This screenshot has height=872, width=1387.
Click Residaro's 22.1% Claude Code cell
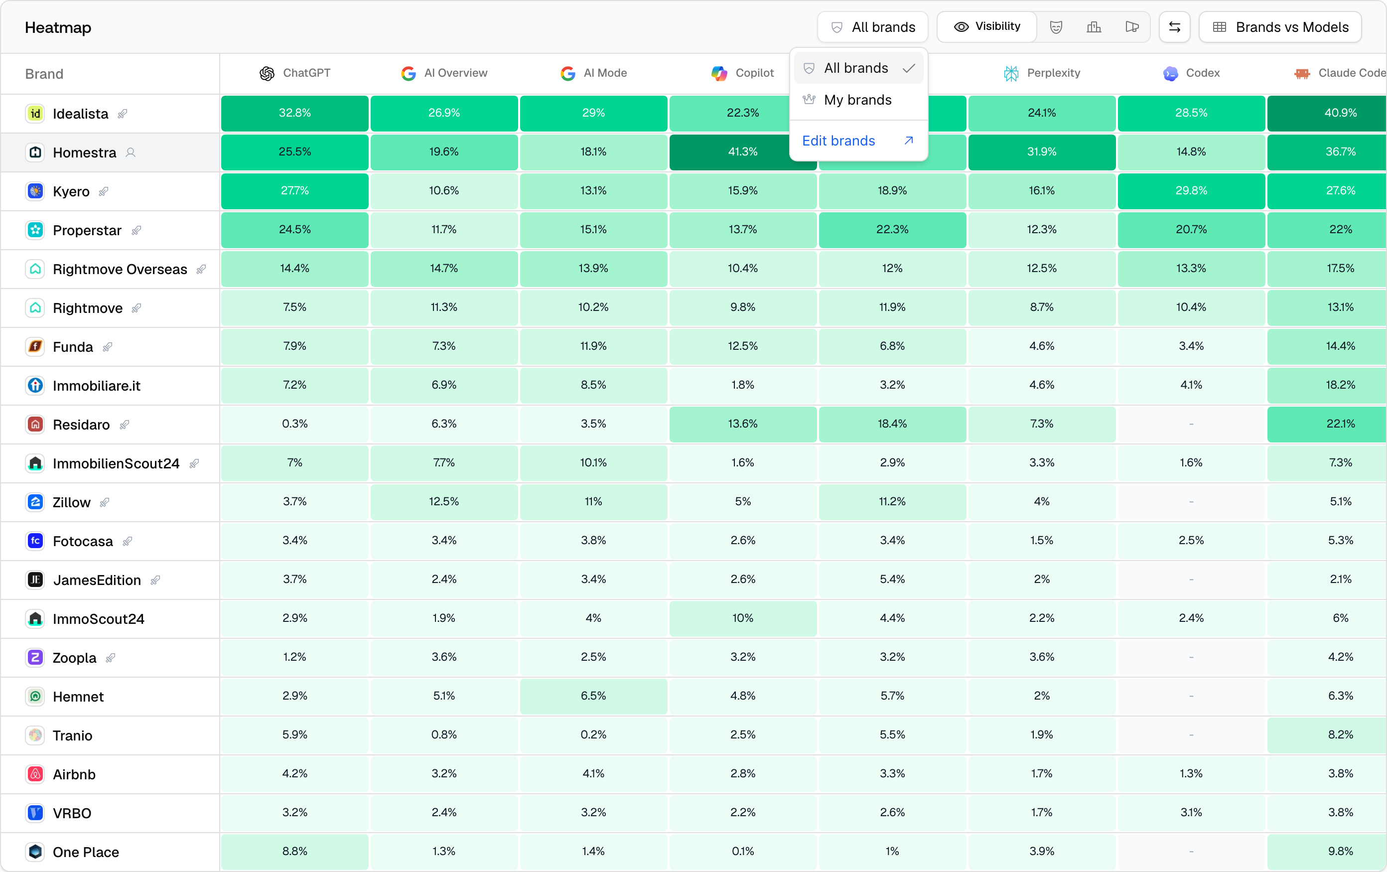tap(1327, 424)
